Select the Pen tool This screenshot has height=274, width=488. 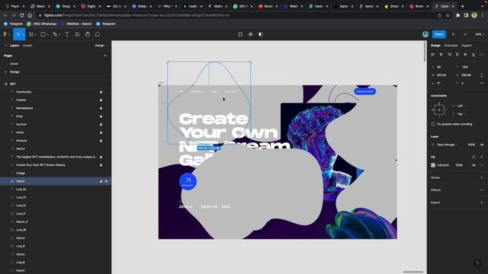click(55, 34)
